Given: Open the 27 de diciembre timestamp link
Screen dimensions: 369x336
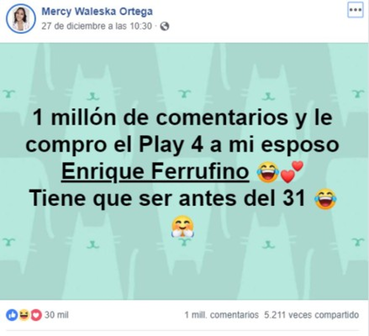Looking at the screenshot, I should (96, 26).
